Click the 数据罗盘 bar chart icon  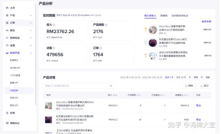7,53
